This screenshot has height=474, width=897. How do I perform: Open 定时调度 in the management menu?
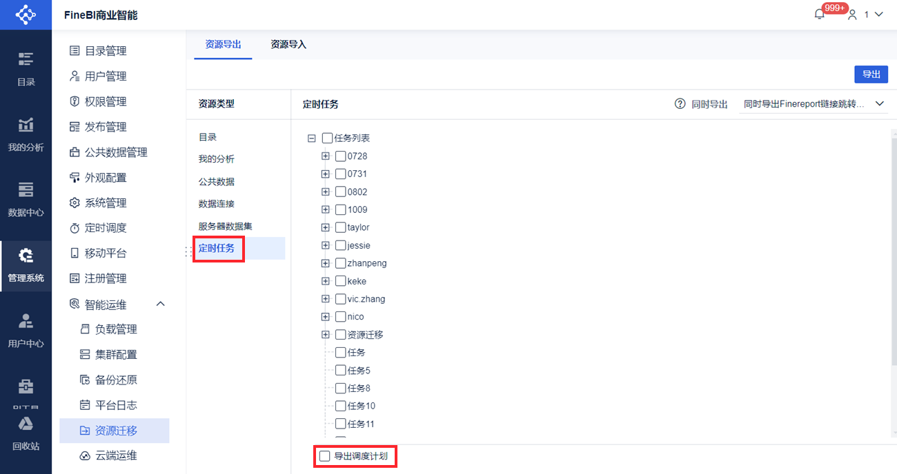coord(106,228)
